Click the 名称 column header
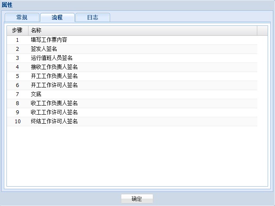Viewport: 275px width, 206px height. (36, 31)
